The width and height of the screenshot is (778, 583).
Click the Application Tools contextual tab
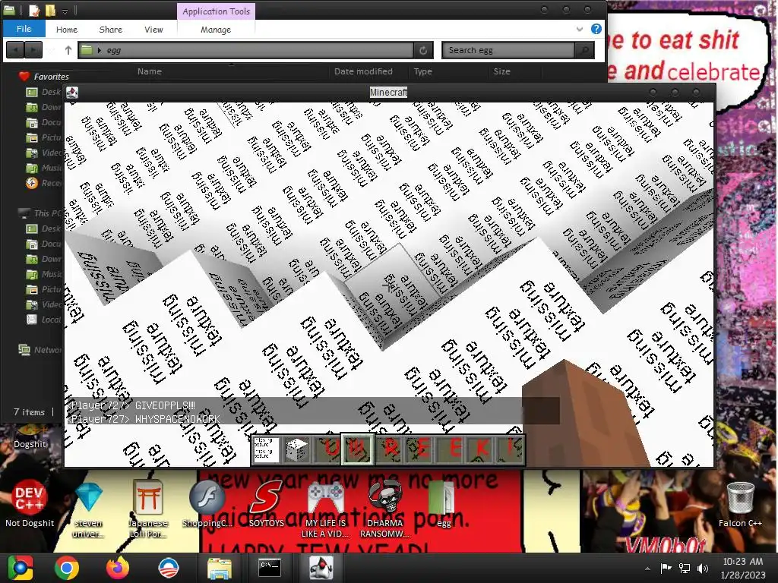(216, 11)
